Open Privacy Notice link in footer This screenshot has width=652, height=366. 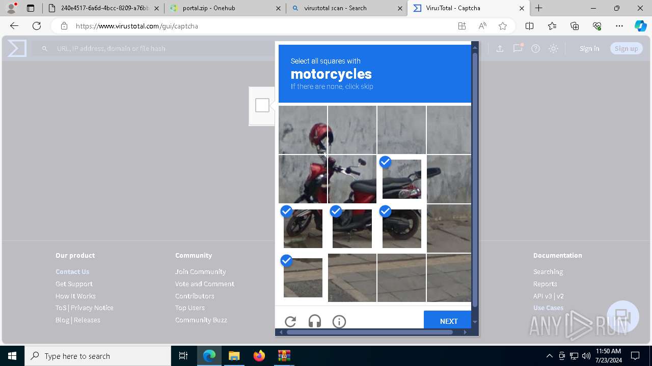92,308
